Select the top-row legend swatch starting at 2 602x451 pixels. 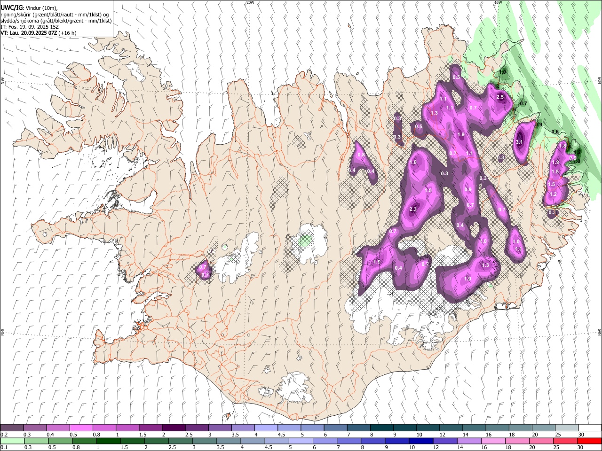click(x=174, y=428)
